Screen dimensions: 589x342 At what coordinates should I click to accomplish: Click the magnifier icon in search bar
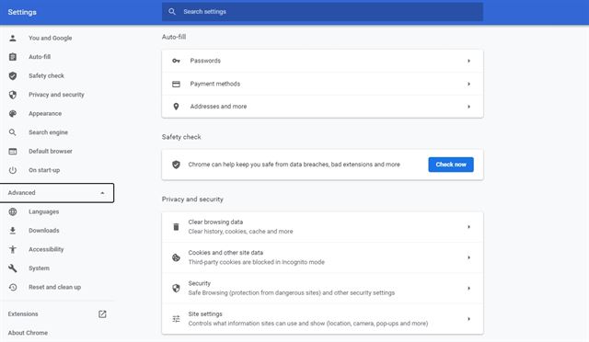172,12
